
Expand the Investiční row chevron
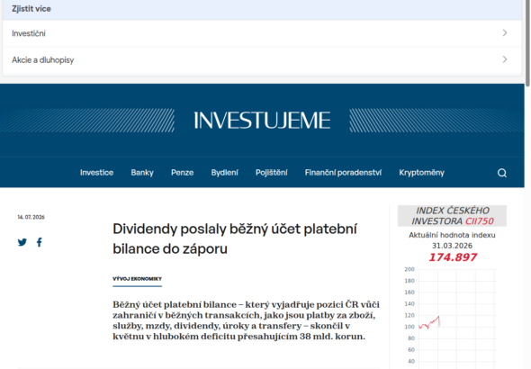(x=505, y=32)
